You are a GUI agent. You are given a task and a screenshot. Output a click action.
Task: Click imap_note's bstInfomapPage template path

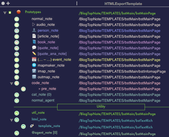[122, 71]
